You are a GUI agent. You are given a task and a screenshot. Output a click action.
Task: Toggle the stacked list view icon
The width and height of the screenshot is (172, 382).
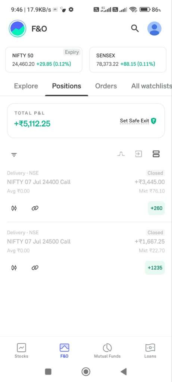click(156, 154)
